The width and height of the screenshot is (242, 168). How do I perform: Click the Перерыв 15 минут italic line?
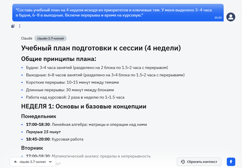[x=43, y=132]
